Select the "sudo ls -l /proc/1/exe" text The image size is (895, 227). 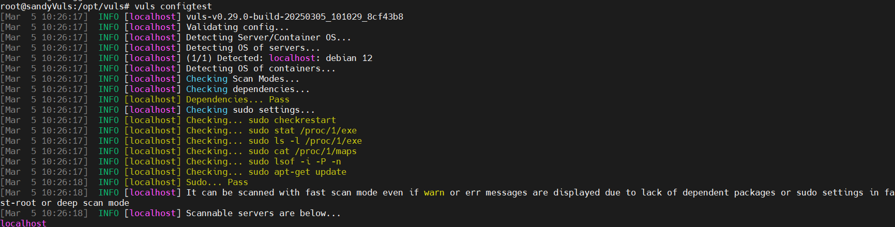[305, 141]
